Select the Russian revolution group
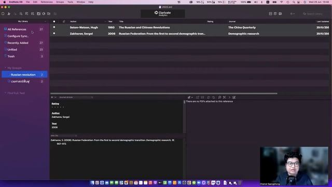The height and width of the screenshot is (187, 332). [24, 74]
